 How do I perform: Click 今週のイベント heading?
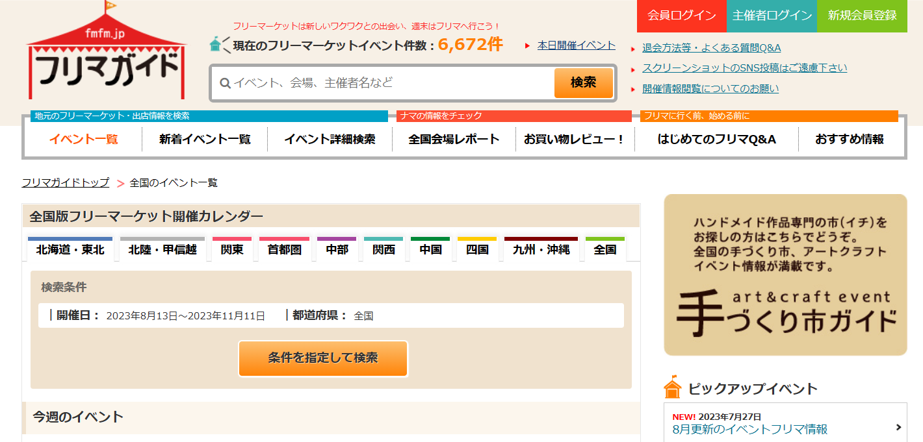pyautogui.click(x=78, y=417)
